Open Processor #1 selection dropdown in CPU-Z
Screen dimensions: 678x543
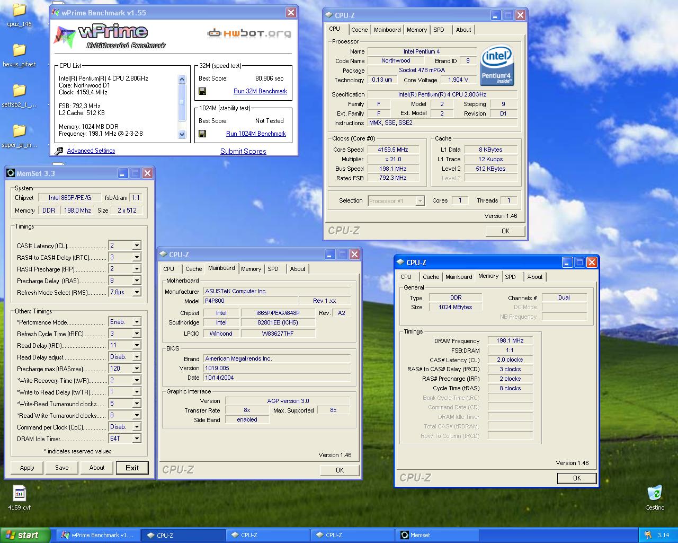[x=420, y=201]
